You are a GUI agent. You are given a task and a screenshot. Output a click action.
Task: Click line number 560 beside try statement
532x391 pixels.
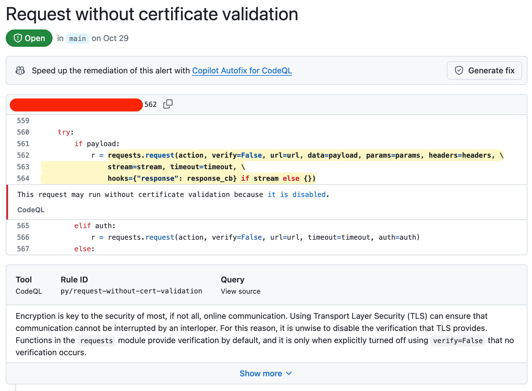click(23, 132)
